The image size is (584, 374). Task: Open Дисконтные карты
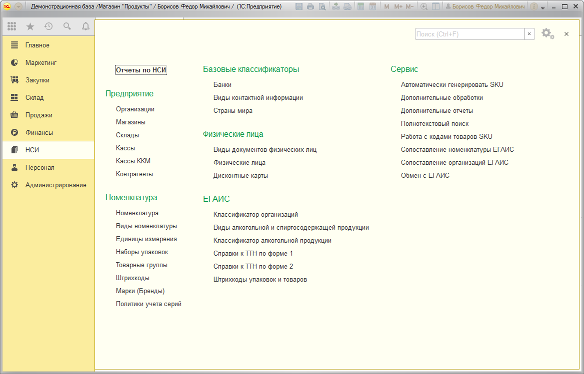240,176
